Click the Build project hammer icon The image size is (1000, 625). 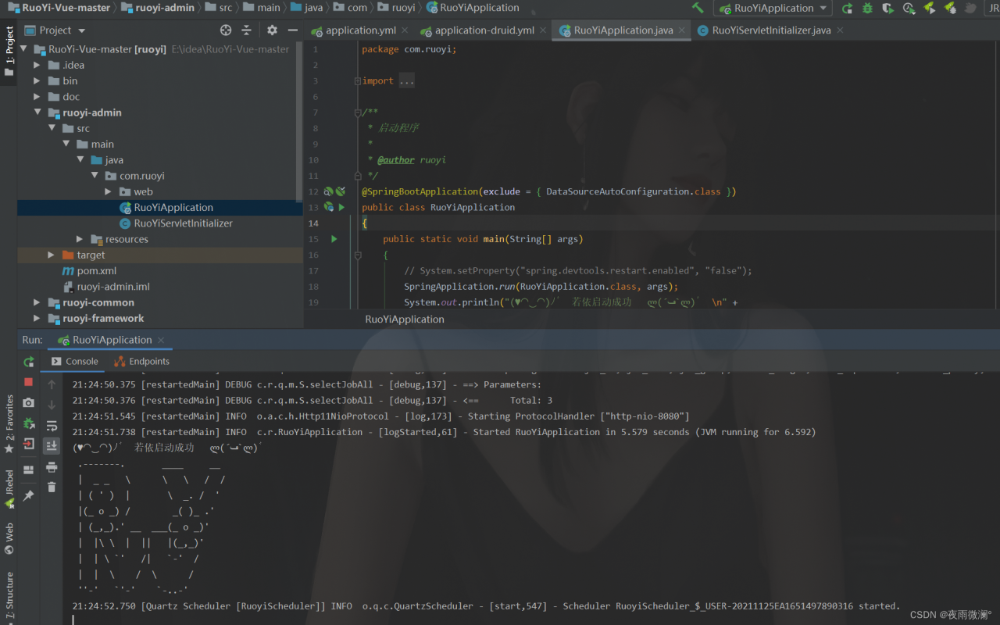[698, 8]
